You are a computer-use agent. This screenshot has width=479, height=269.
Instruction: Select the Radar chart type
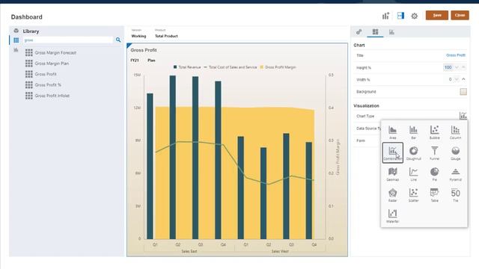point(392,194)
